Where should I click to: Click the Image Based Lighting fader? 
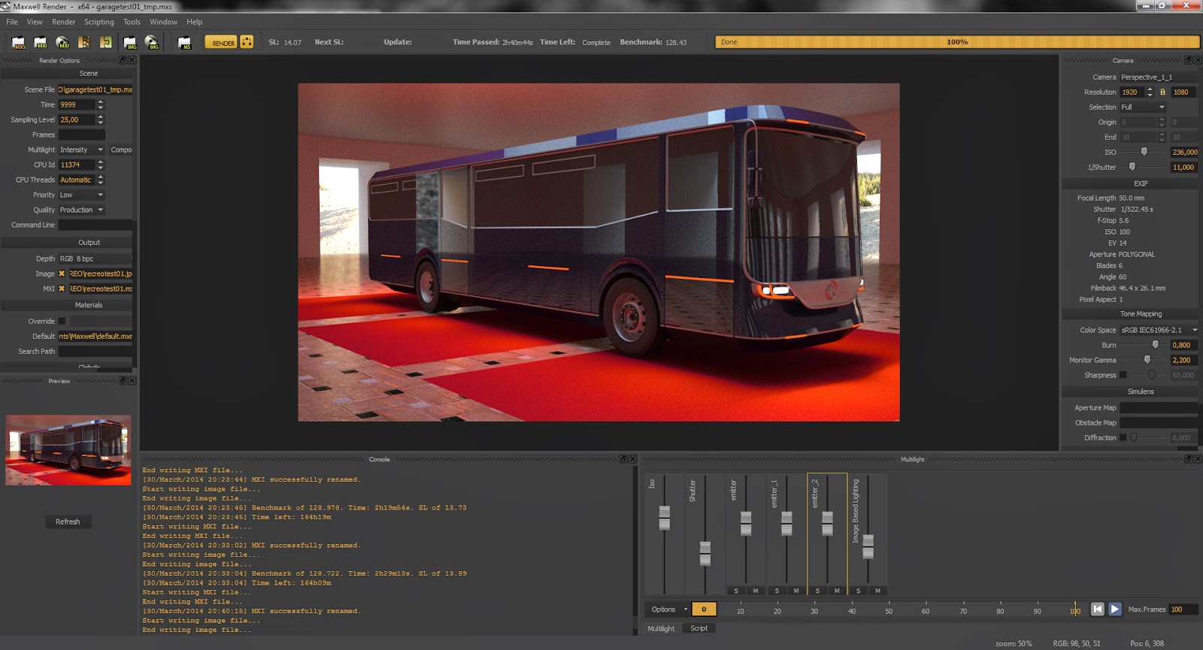(868, 546)
